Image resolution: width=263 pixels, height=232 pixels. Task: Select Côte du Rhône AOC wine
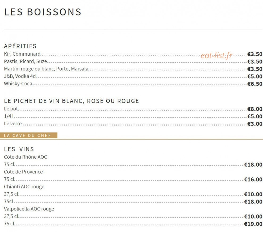26,157
